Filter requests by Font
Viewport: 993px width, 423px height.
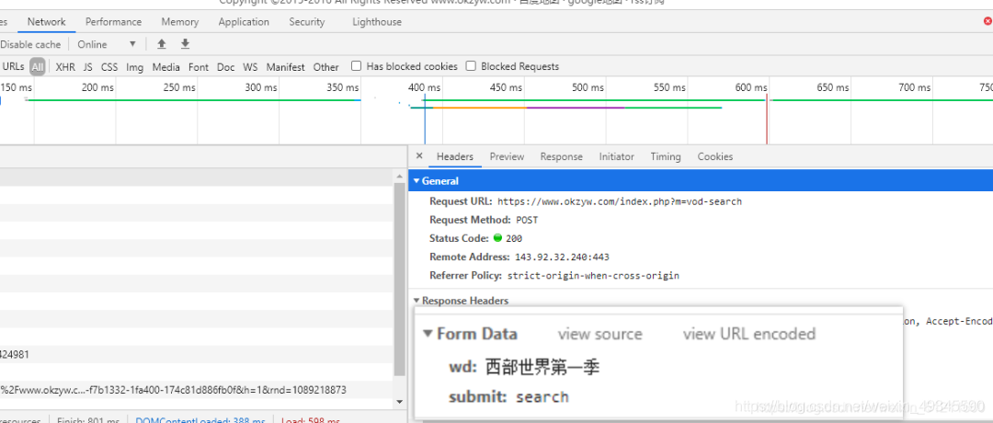[x=199, y=66]
